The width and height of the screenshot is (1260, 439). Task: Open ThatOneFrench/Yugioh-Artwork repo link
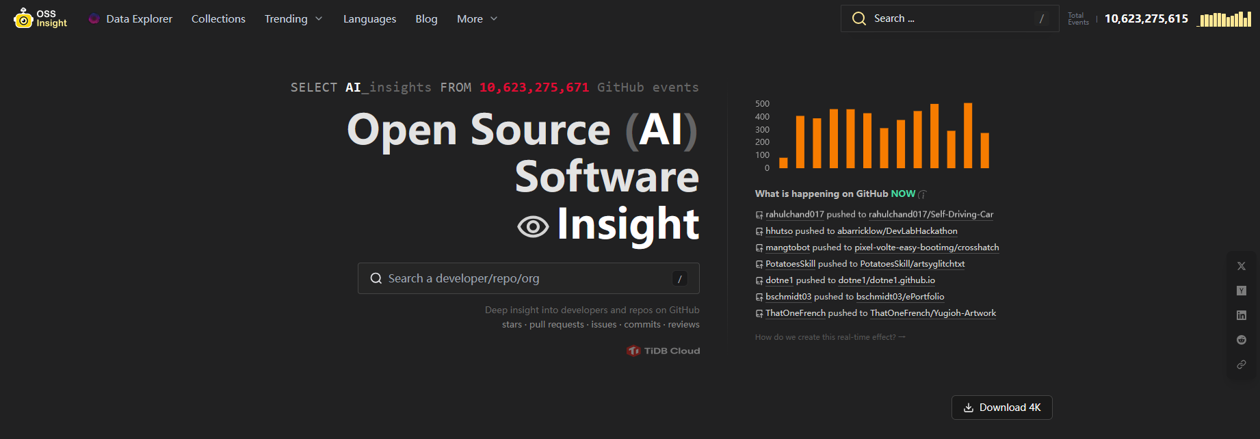pos(933,312)
